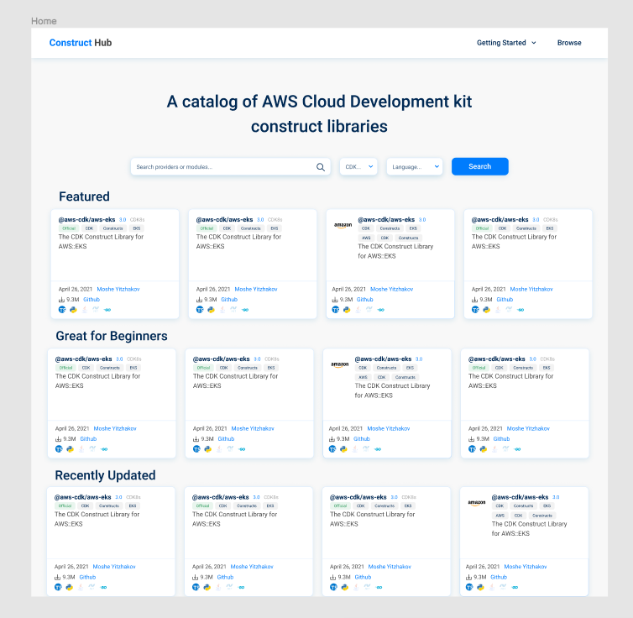Click Python icon on second Recently Updated card
Viewport: 633px width, 618px height.
tap(207, 587)
